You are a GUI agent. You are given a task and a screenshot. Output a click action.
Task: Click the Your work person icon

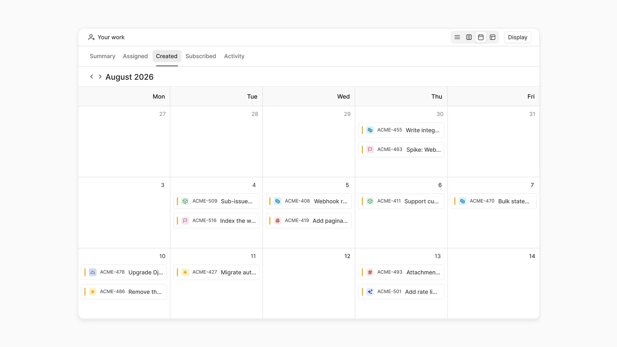click(x=91, y=37)
